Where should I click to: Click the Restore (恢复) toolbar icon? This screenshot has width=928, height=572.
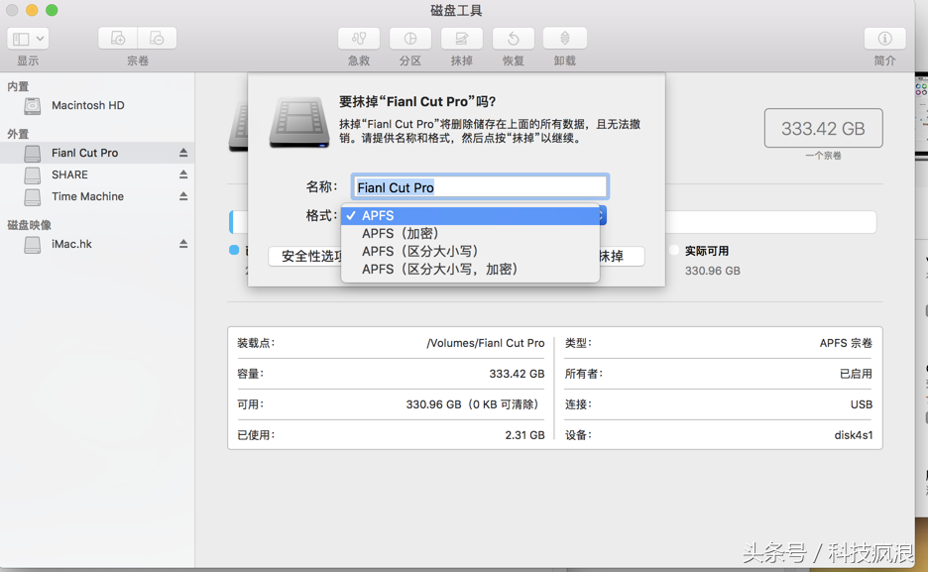[514, 39]
